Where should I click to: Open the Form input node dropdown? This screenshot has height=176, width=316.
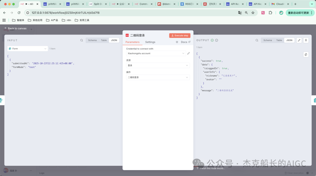coord(28,49)
